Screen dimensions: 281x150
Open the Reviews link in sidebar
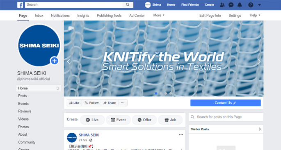click(25, 111)
